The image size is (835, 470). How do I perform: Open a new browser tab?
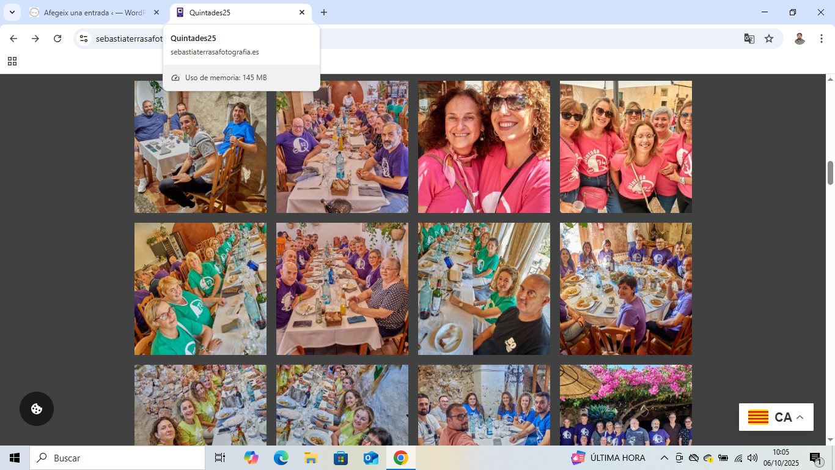[324, 12]
